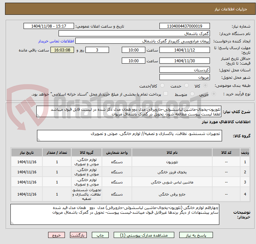Select the متوسط purchase type radio
Viewport: 256px width, 244px height.
coord(192,94)
